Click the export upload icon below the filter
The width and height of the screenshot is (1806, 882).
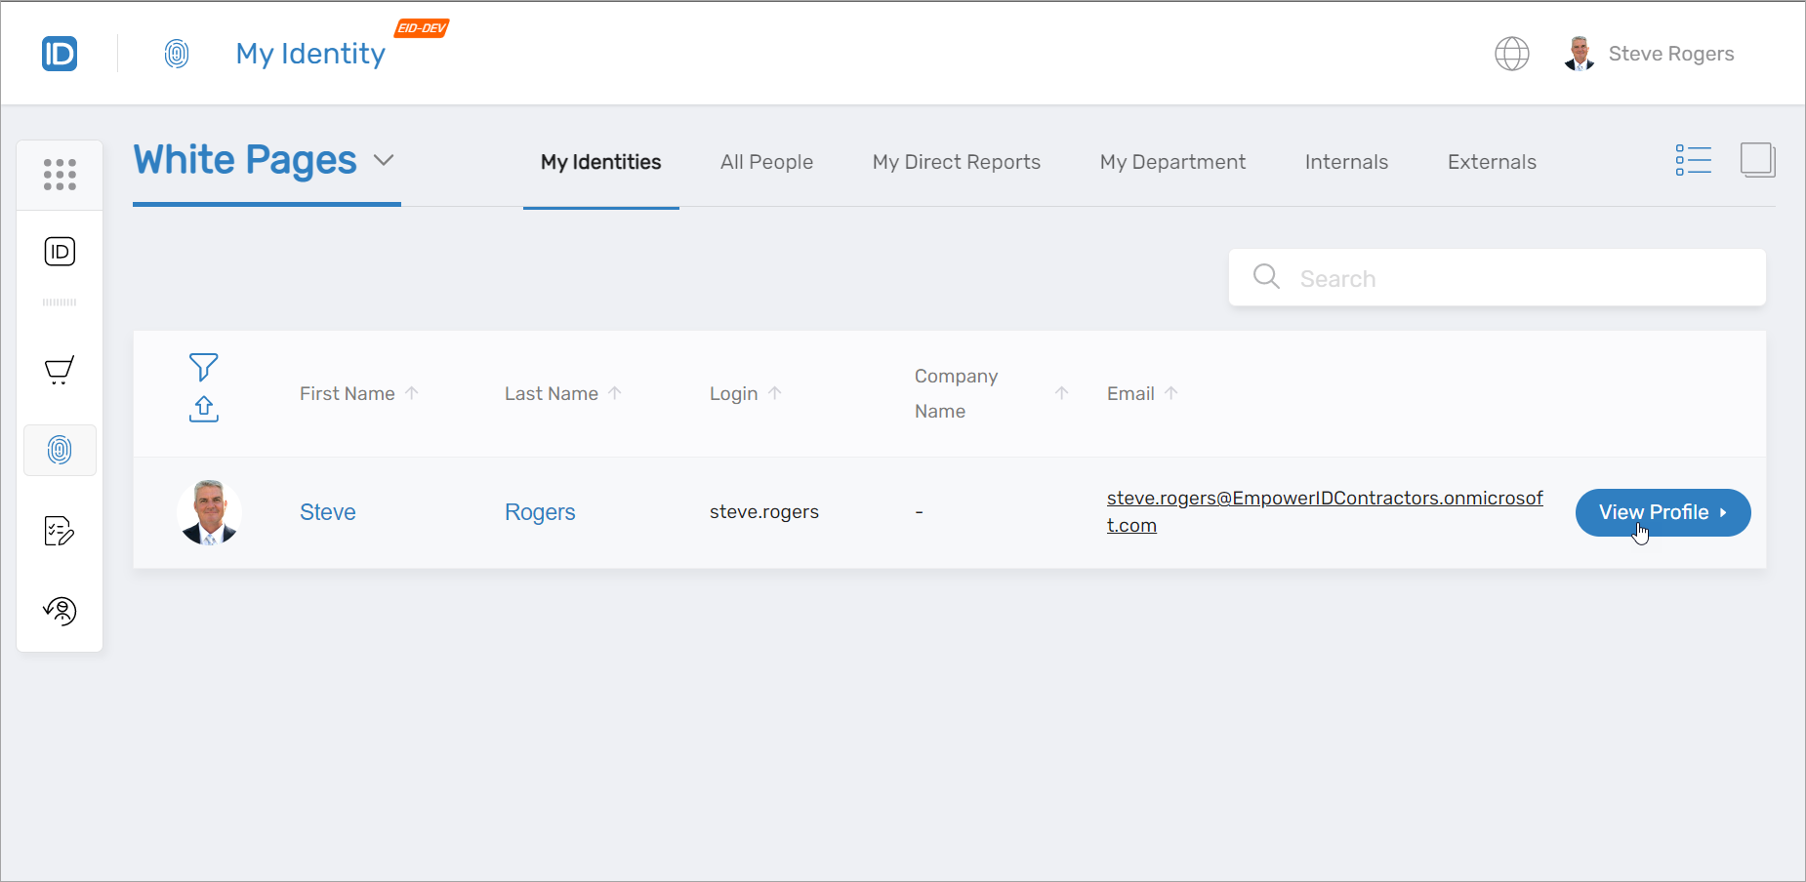pyautogui.click(x=203, y=409)
